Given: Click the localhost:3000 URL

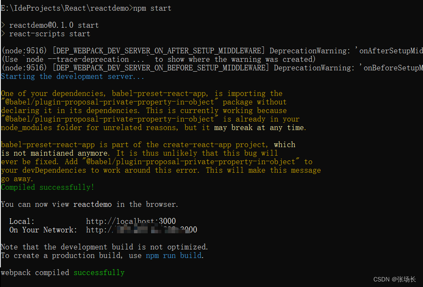Looking at the screenshot, I should tap(131, 221).
